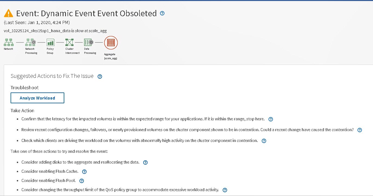The height and width of the screenshot is (196, 373).
Task: Show help for QoS throughput limit
Action: pyautogui.click(x=225, y=190)
